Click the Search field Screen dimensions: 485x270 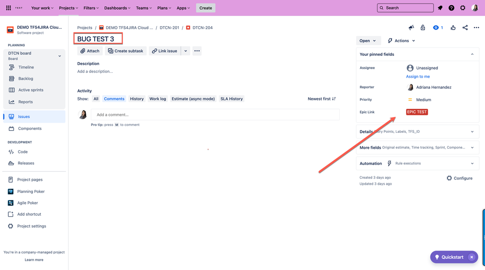[405, 8]
